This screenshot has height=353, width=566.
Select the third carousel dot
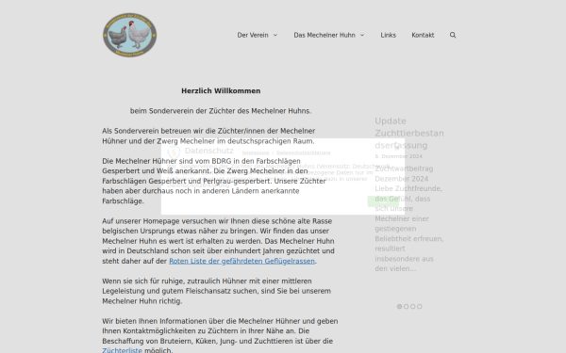coord(412,307)
